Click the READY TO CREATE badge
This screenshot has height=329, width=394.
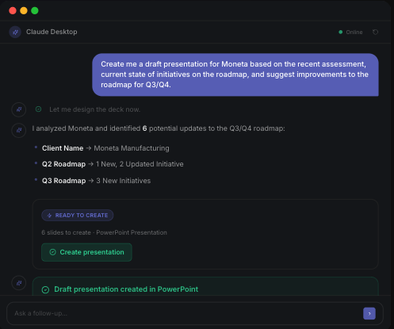point(78,215)
